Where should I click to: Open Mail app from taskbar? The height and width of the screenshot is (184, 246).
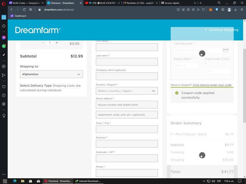click(x=38, y=181)
